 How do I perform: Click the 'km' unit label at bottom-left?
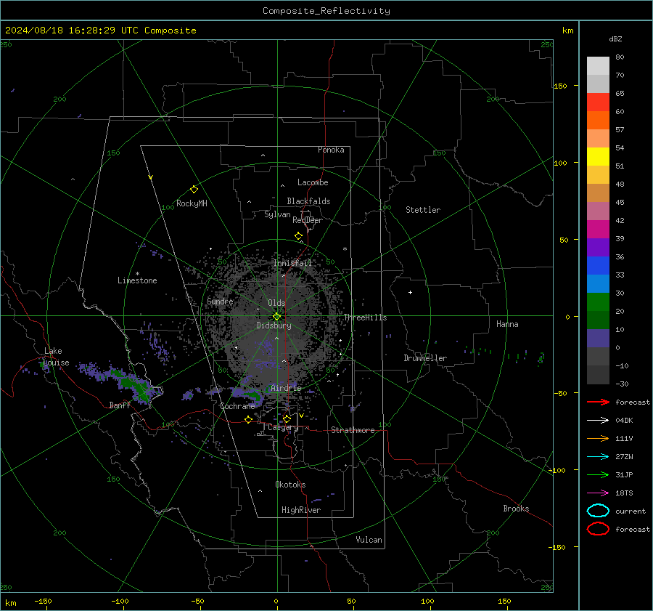(x=10, y=603)
